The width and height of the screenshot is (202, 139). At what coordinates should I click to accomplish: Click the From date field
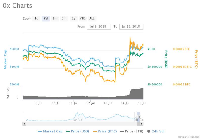99,27
